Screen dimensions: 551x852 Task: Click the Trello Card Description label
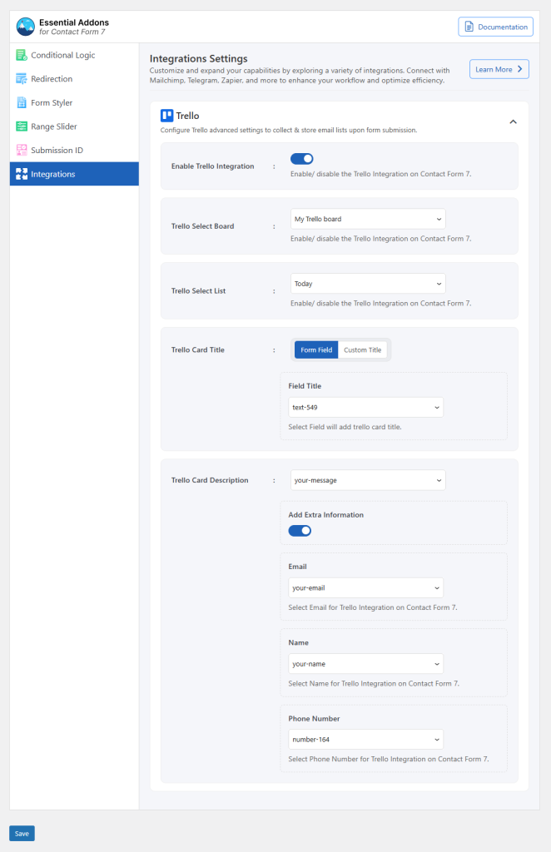coord(210,480)
